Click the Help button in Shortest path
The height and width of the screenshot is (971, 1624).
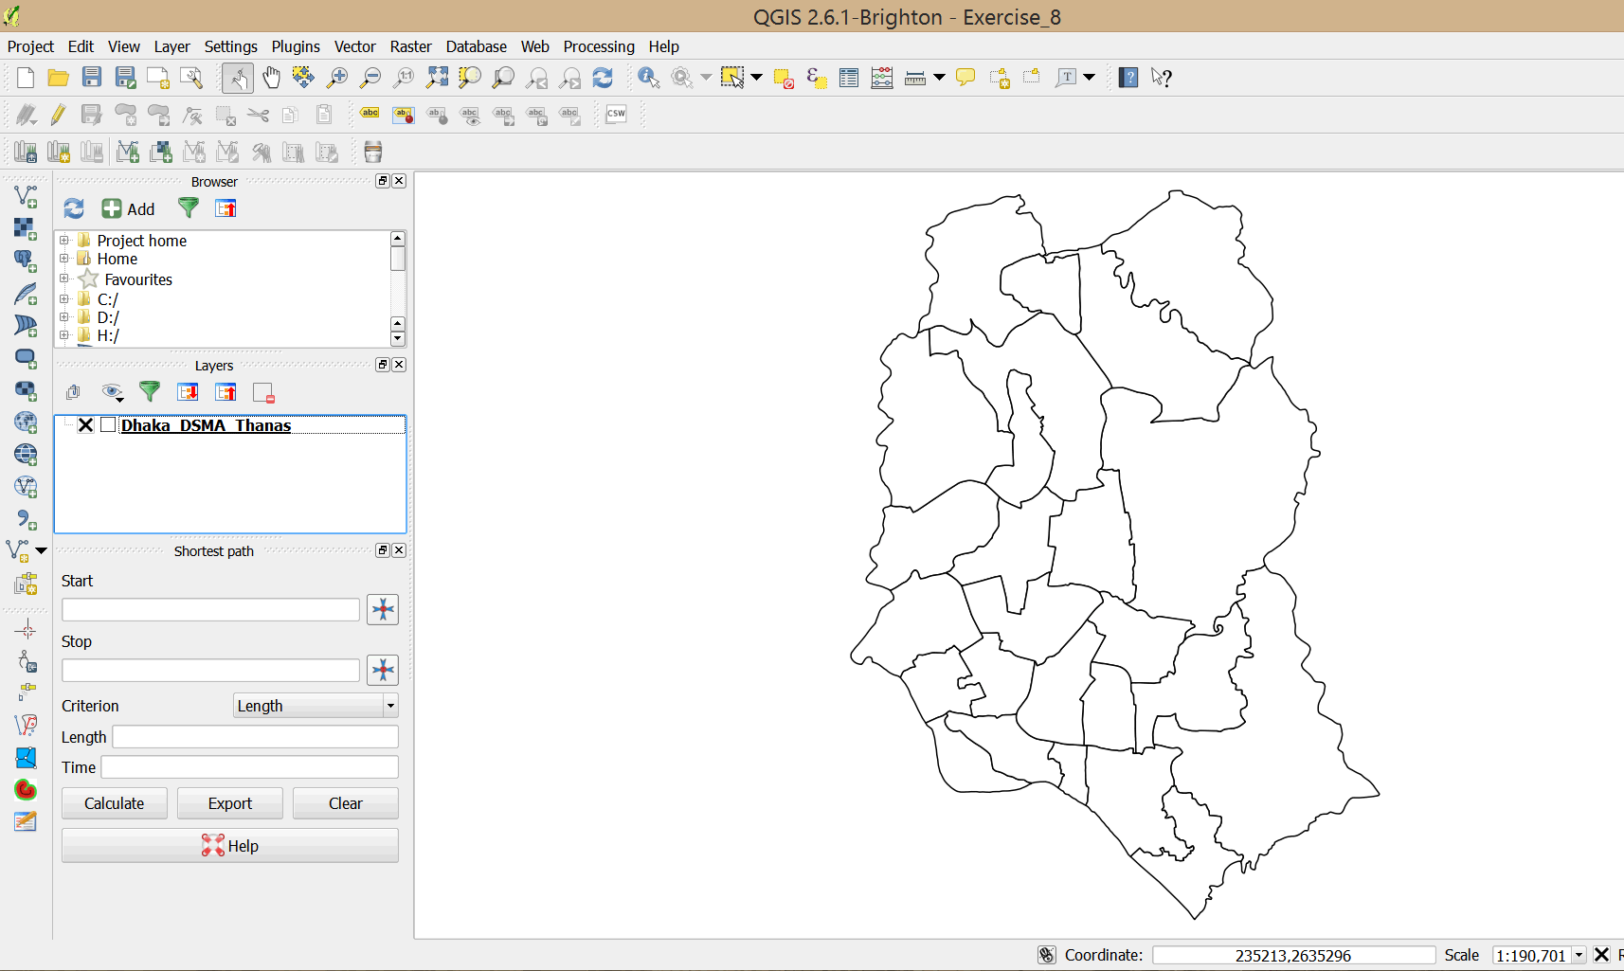[x=230, y=845]
